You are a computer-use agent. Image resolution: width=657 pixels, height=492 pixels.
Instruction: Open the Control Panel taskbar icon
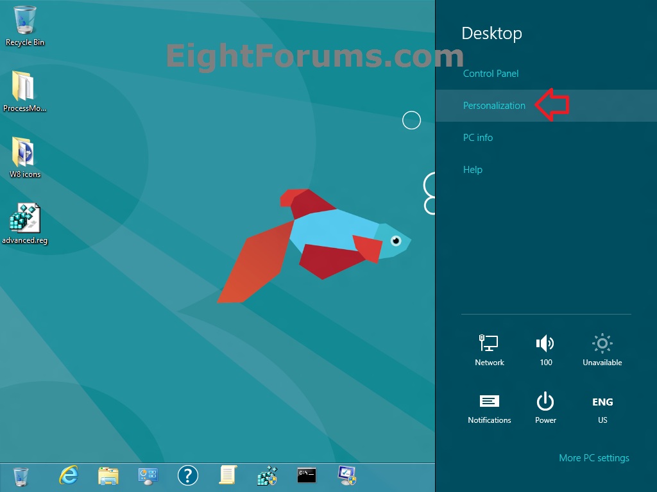pyautogui.click(x=148, y=476)
